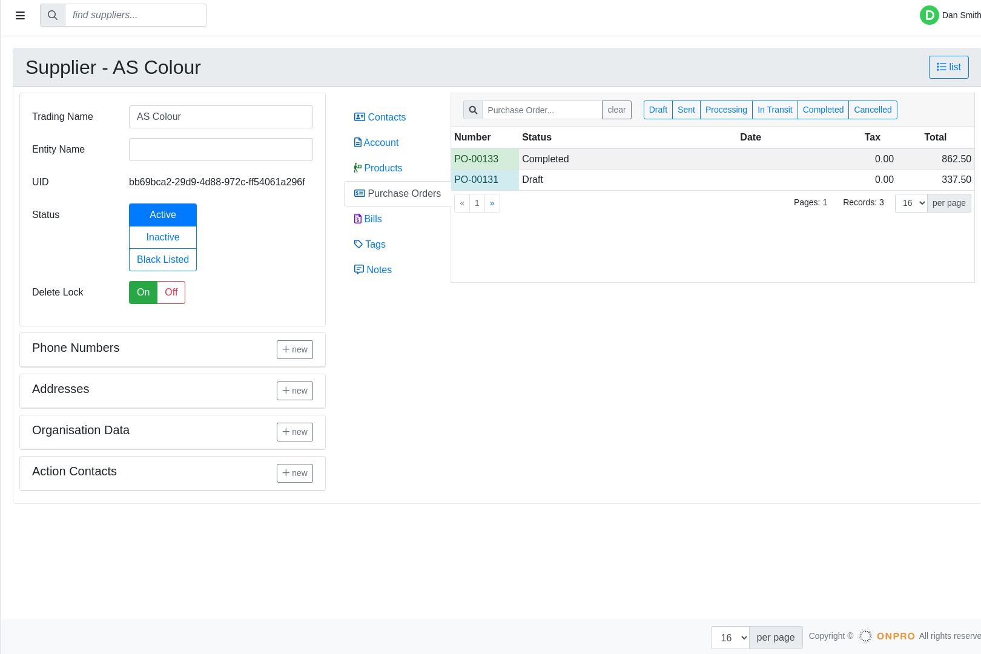Open footer per page dropdown
Viewport: 981px width, 654px height.
730,638
